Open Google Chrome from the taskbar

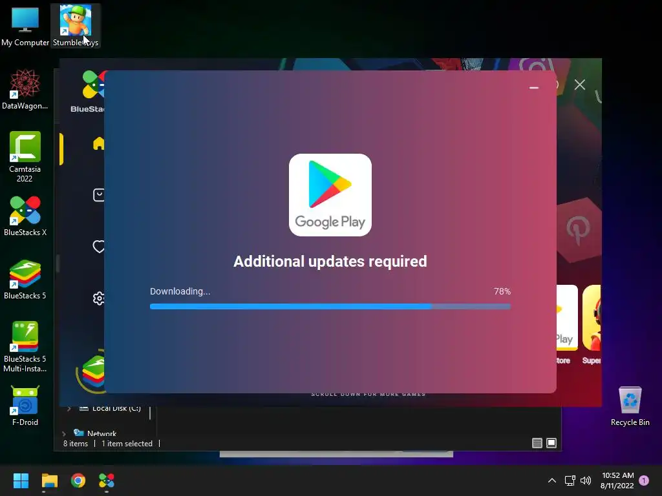pyautogui.click(x=78, y=480)
